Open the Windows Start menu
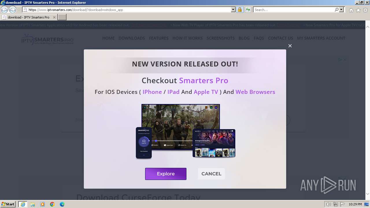 (x=8, y=204)
